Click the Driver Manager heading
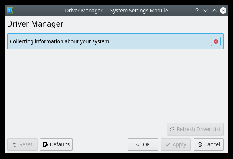Screen dimensions: 233x159 [35, 24]
